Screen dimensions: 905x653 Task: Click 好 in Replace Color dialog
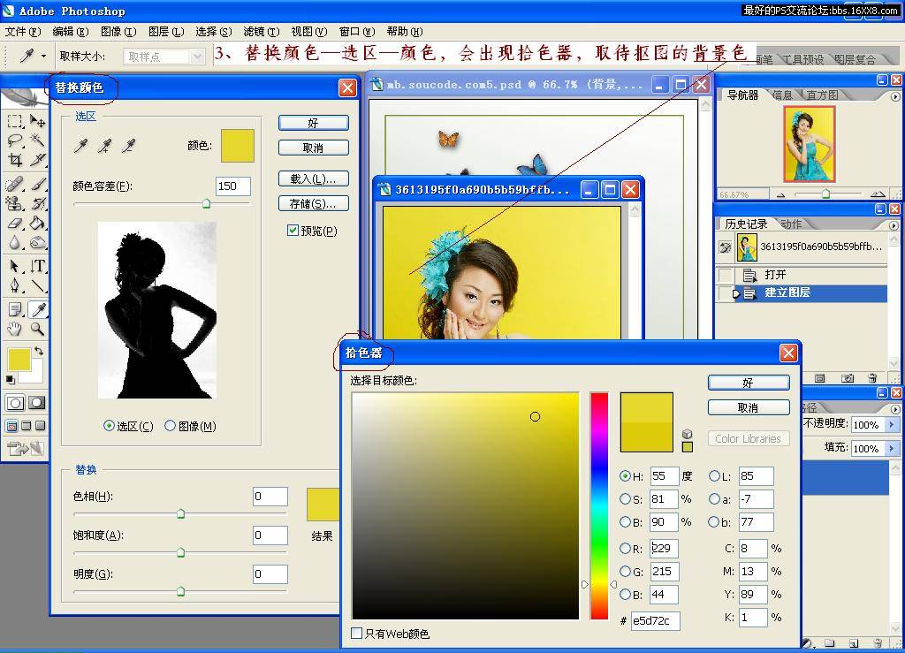314,123
